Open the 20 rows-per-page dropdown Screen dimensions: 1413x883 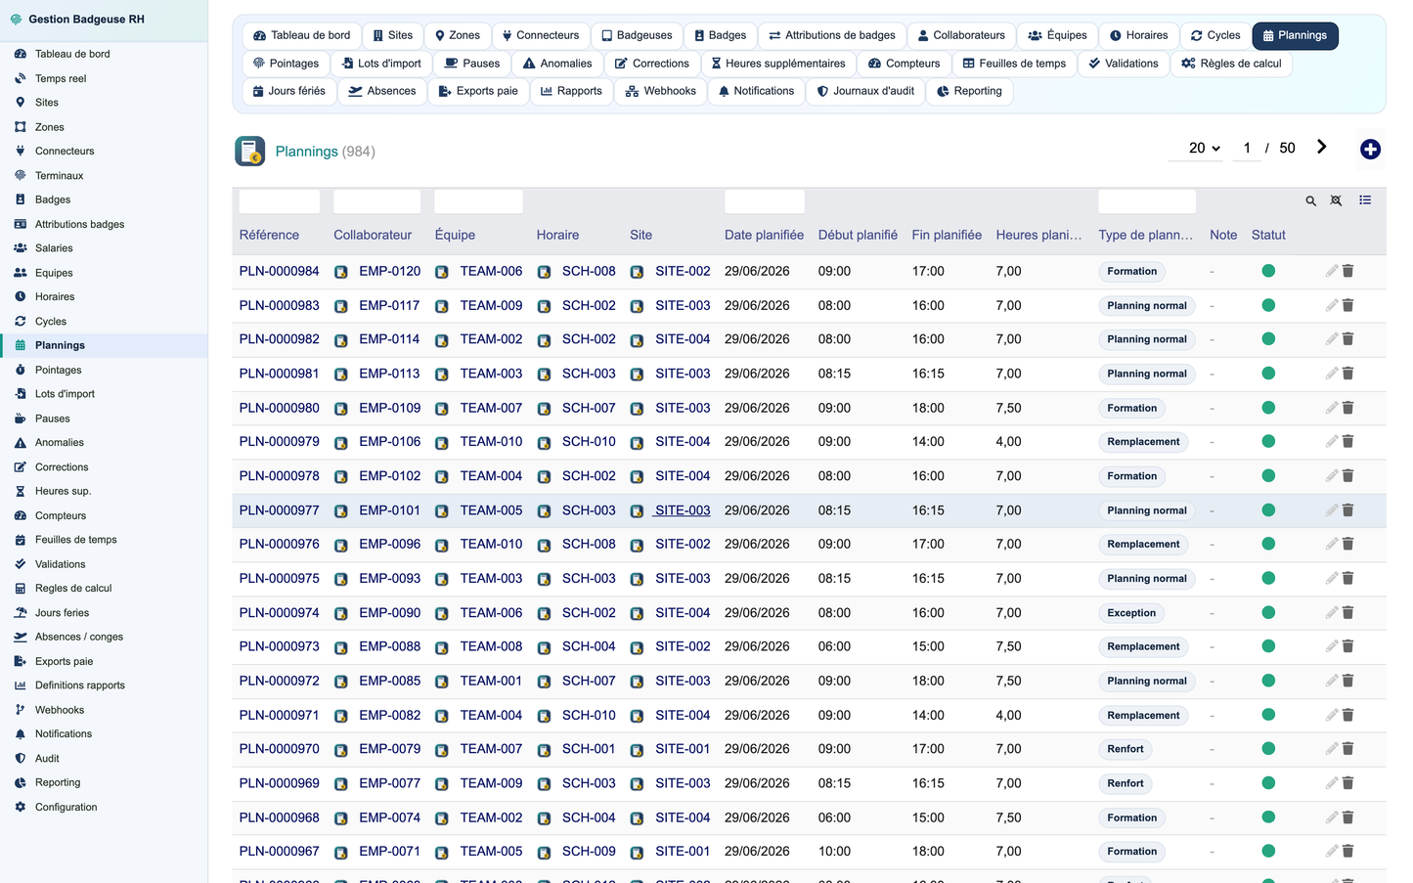click(x=1204, y=148)
